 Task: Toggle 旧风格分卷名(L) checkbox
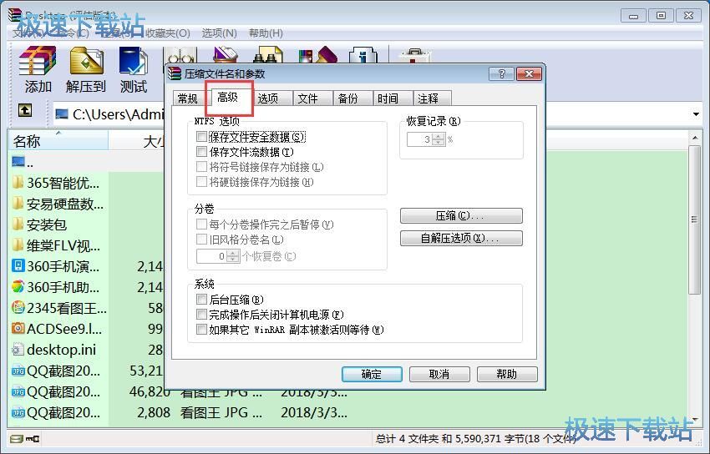coord(201,240)
